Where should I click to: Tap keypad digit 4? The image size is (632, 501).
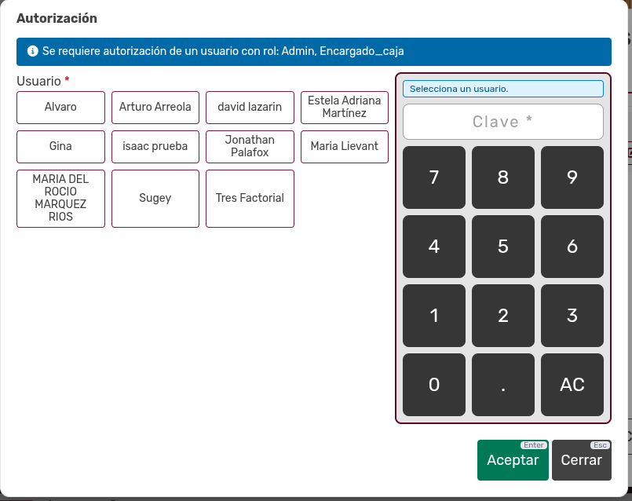pos(434,247)
